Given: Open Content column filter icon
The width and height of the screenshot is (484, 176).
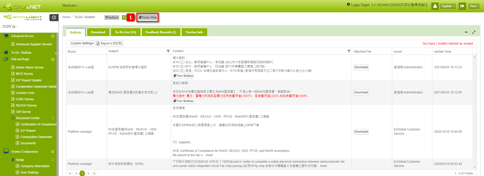Looking at the screenshot, I should coord(349,51).
